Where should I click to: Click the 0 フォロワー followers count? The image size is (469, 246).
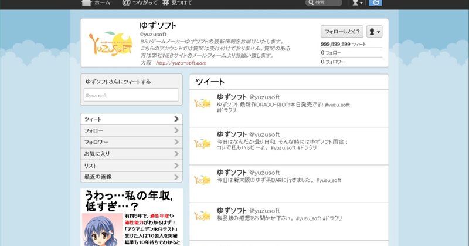[x=333, y=62]
